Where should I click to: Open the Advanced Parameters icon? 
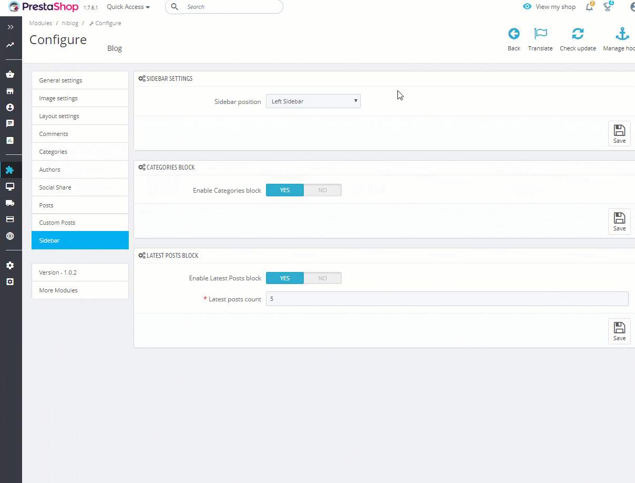[10, 282]
